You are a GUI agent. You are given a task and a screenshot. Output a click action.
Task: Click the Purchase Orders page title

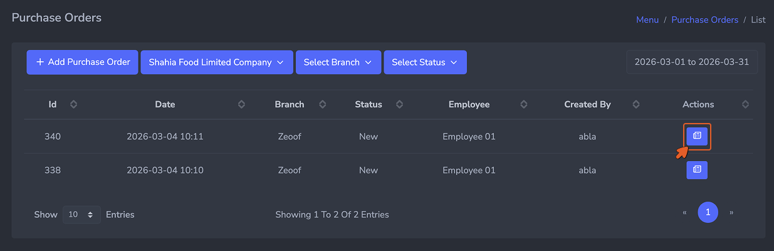(x=56, y=17)
